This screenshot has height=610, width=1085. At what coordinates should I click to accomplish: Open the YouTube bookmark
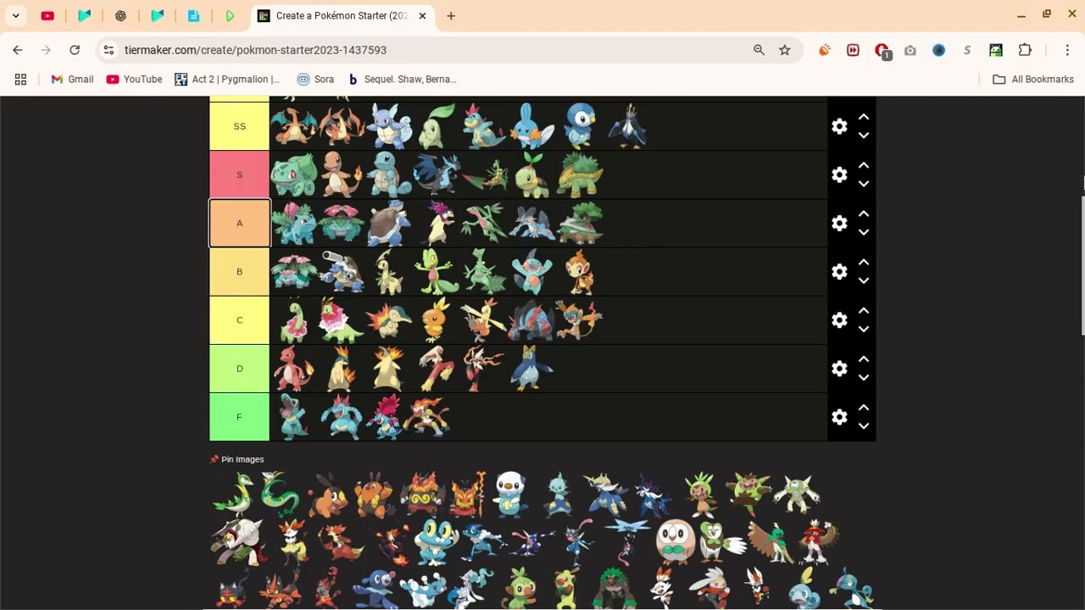tap(134, 79)
